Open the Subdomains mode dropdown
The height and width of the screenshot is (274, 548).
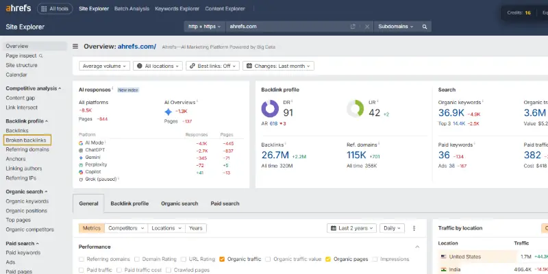(396, 27)
